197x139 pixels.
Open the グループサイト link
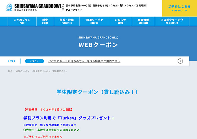tap(74, 10)
